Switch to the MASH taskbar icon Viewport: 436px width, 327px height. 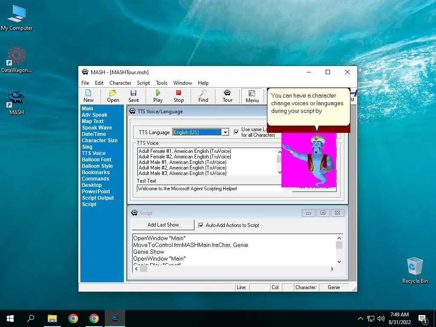[115, 318]
